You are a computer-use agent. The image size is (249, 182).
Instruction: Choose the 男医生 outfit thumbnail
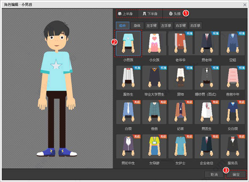pos(207,112)
